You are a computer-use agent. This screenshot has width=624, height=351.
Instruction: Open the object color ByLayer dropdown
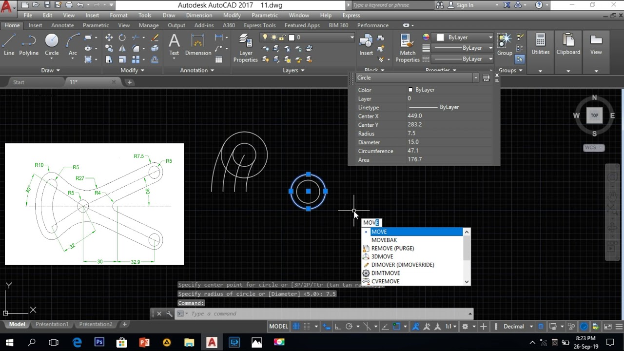pyautogui.click(x=490, y=37)
